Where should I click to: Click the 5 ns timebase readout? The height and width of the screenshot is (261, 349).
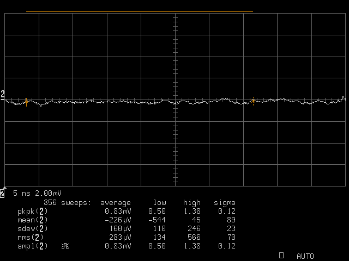(22, 194)
